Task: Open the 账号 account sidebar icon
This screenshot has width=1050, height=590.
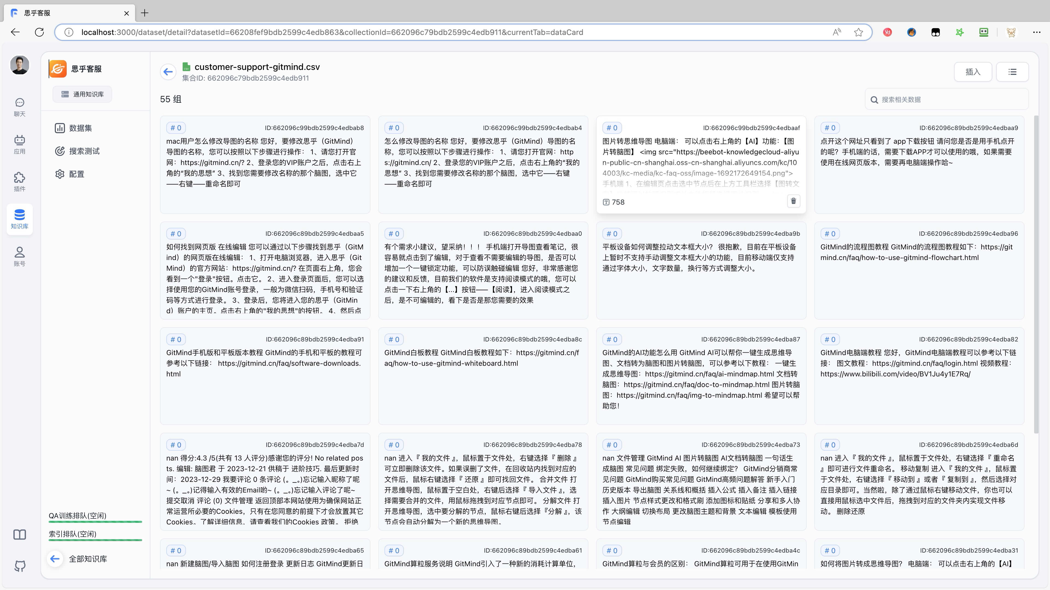Action: [20, 256]
